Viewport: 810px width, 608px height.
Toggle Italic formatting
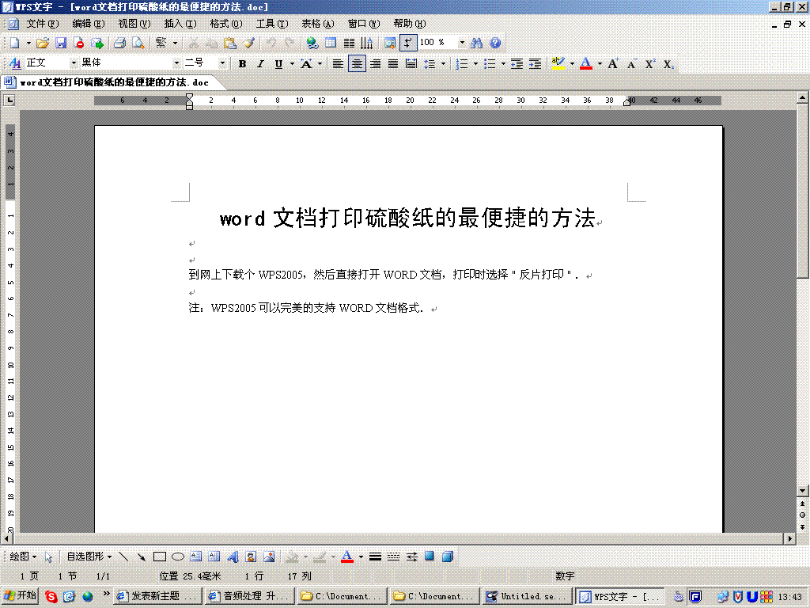pos(260,63)
